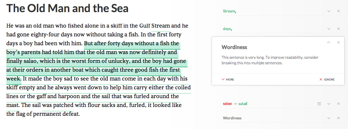Close the open Wordiness card
Image resolution: width=348 pixels, height=129 pixels.
point(338,42)
